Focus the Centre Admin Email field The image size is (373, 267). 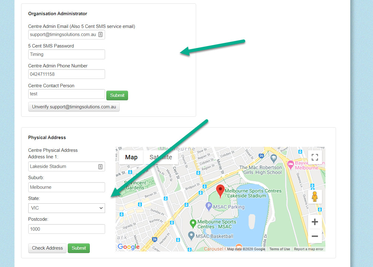click(67, 34)
